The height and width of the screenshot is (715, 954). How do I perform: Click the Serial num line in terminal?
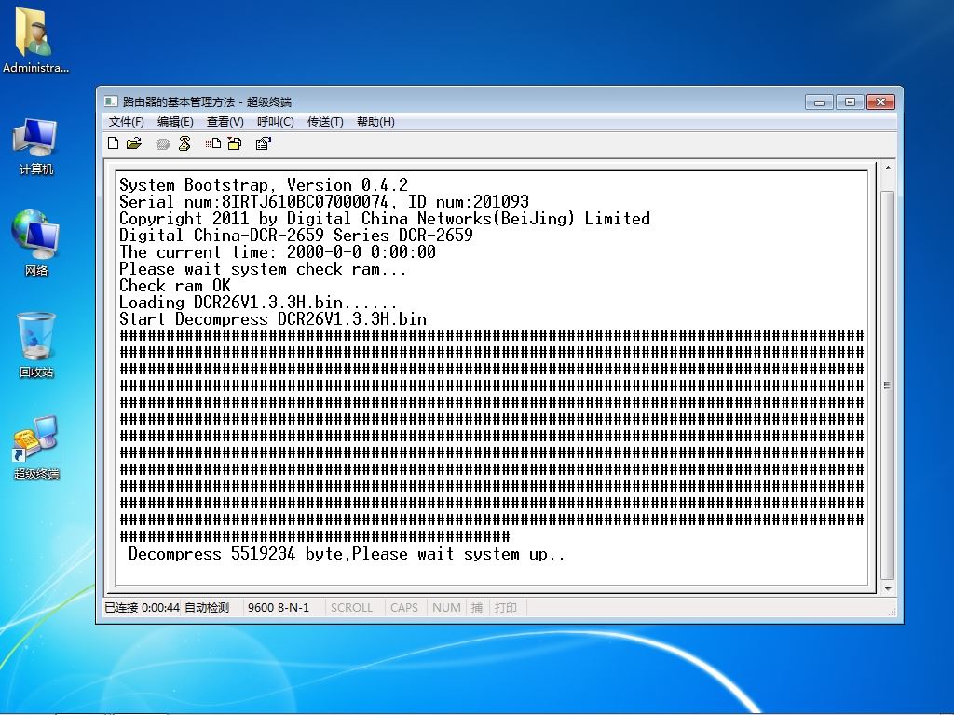(x=323, y=202)
